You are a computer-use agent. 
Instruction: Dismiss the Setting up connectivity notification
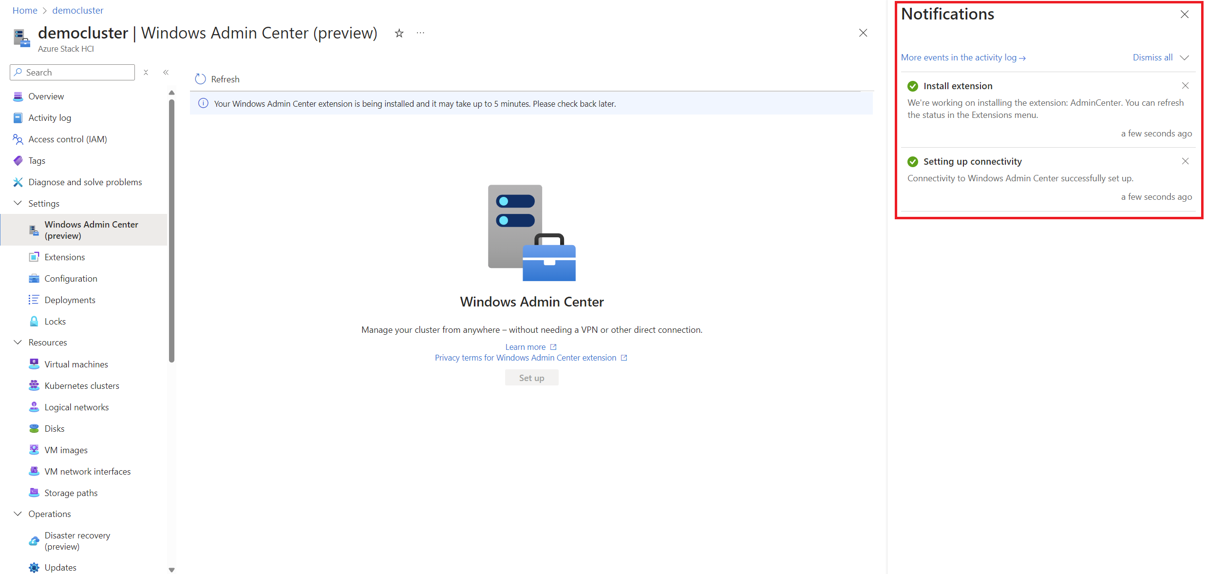point(1185,161)
